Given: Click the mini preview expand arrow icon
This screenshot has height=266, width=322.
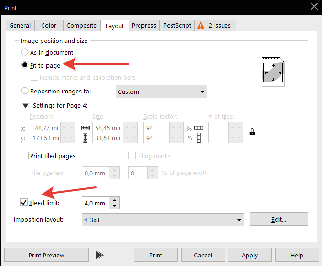Looking at the screenshot, I should pos(99,255).
